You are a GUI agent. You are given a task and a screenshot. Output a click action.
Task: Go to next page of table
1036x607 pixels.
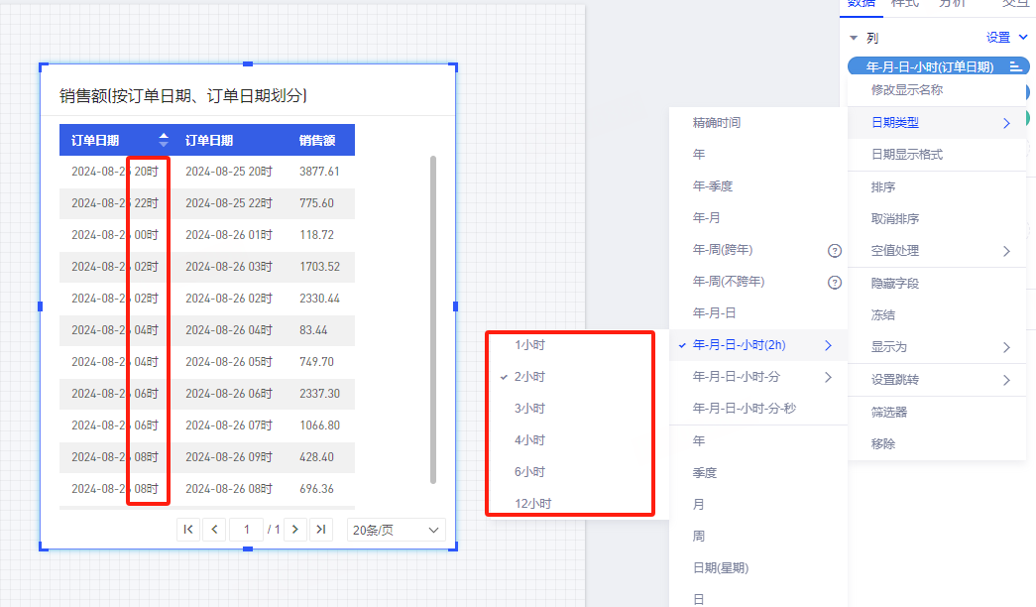point(294,530)
